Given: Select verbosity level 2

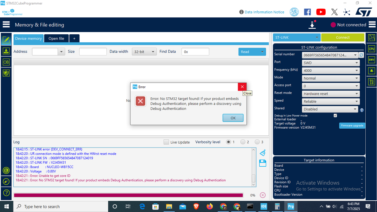Looking at the screenshot, I should coord(243,142).
